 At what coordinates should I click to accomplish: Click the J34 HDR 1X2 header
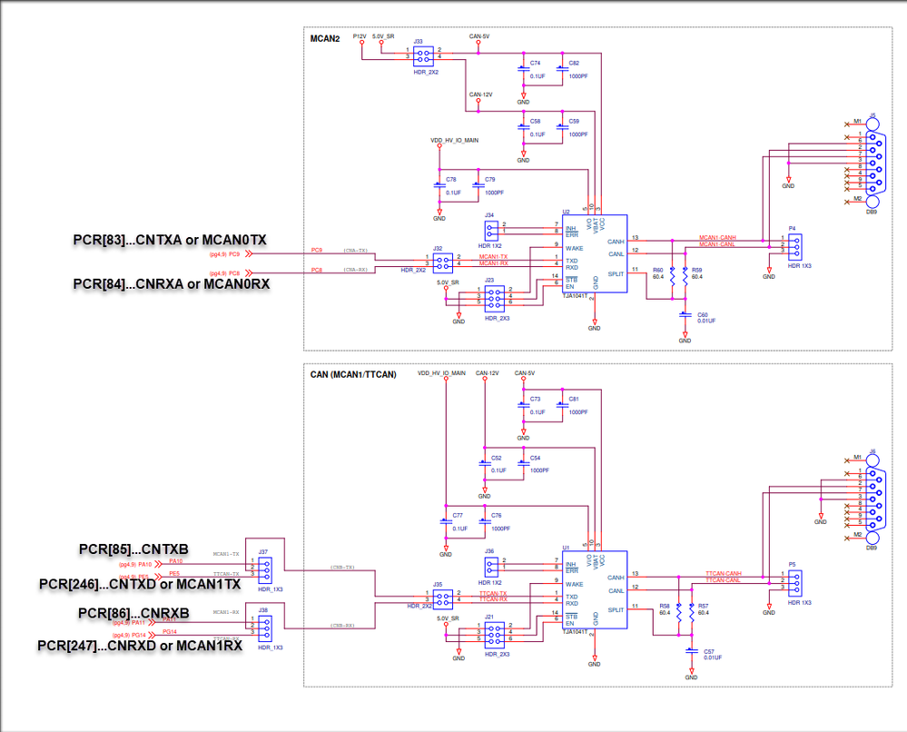tap(491, 231)
